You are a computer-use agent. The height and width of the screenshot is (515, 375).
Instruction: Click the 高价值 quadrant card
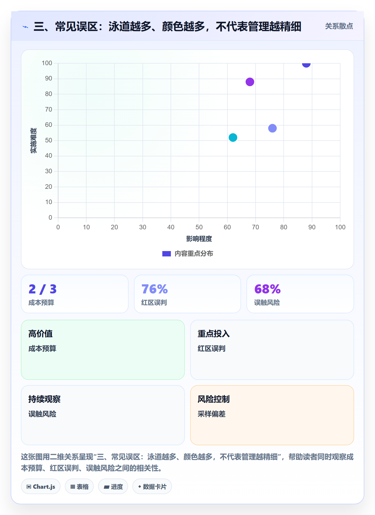(x=103, y=350)
